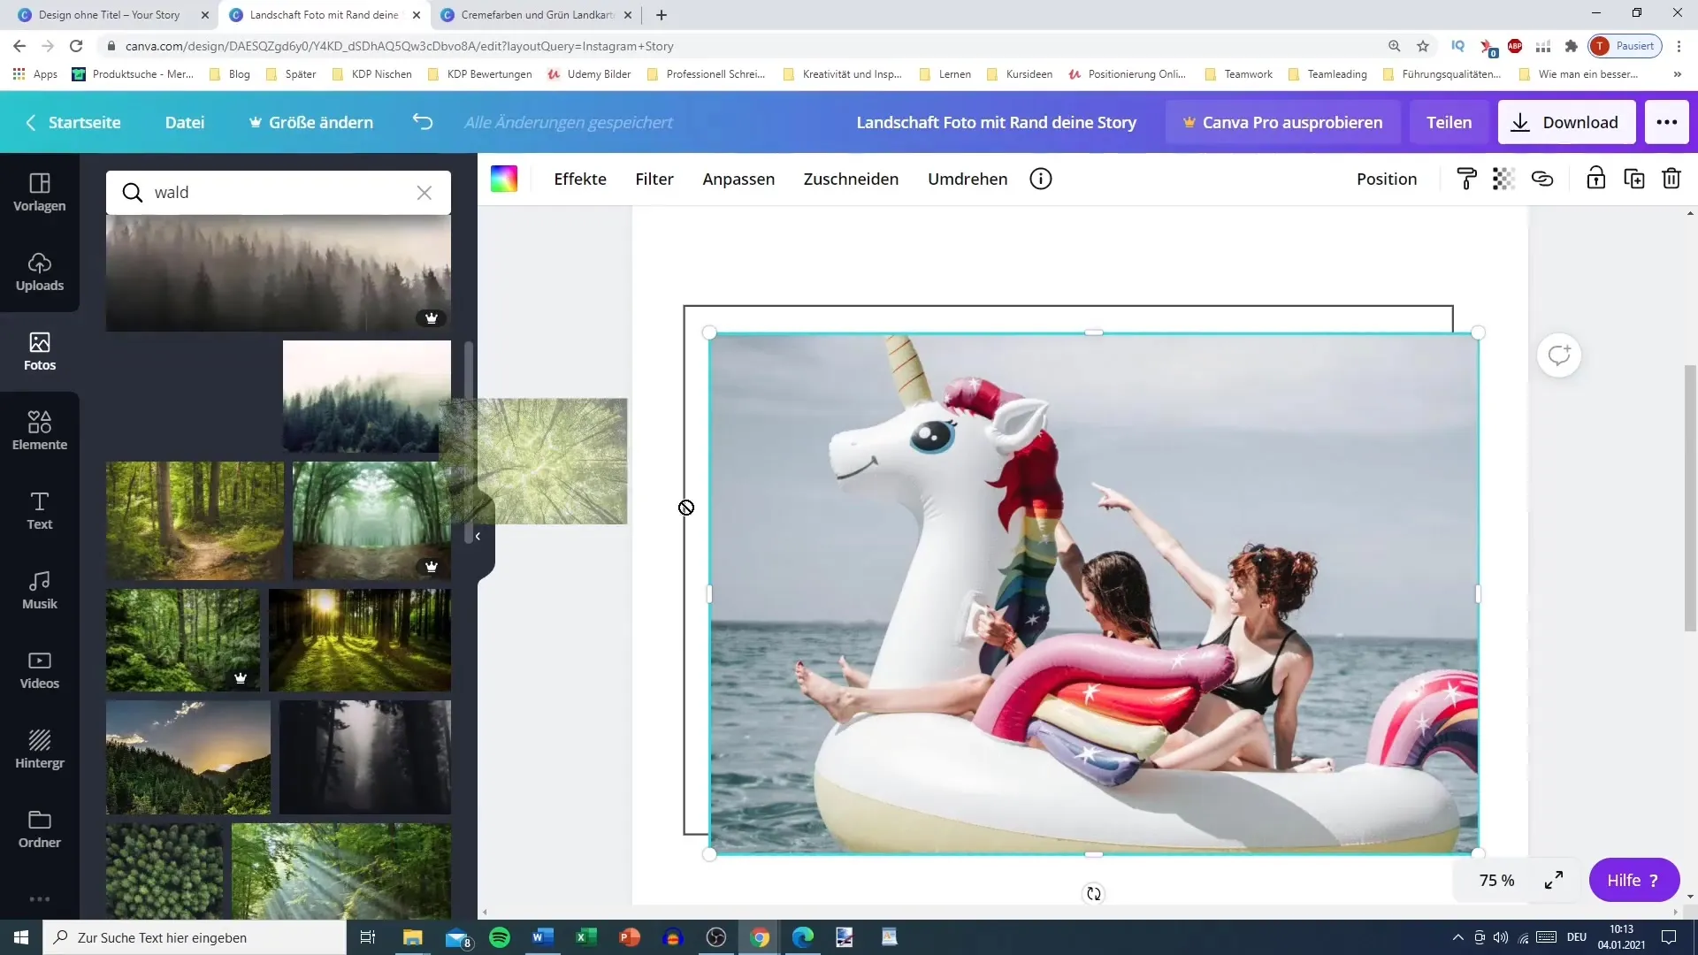Open the Uploads sidebar panel

point(39,271)
